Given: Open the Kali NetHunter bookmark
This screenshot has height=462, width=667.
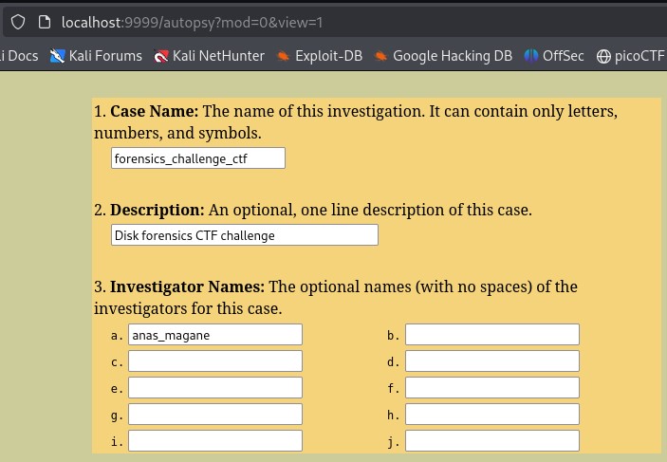Looking at the screenshot, I should (x=210, y=56).
